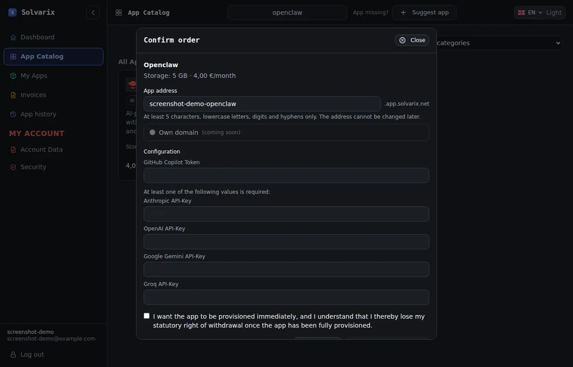The width and height of the screenshot is (573, 367).
Task: Select the Own domain radio option
Action: point(152,132)
